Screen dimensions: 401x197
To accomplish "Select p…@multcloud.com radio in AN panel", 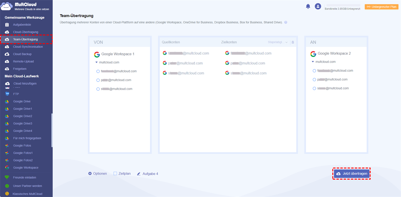I will (x=314, y=80).
